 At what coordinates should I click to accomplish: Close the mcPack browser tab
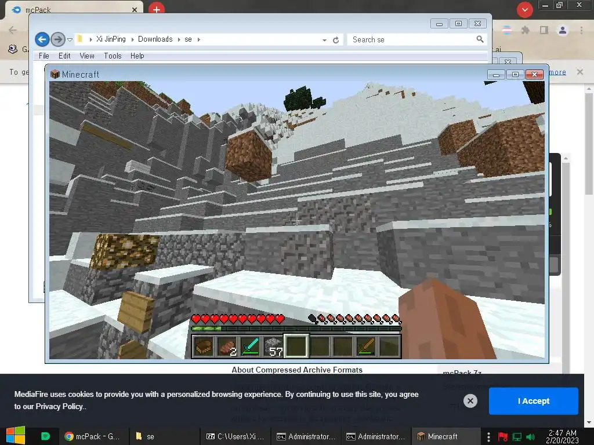coord(135,10)
